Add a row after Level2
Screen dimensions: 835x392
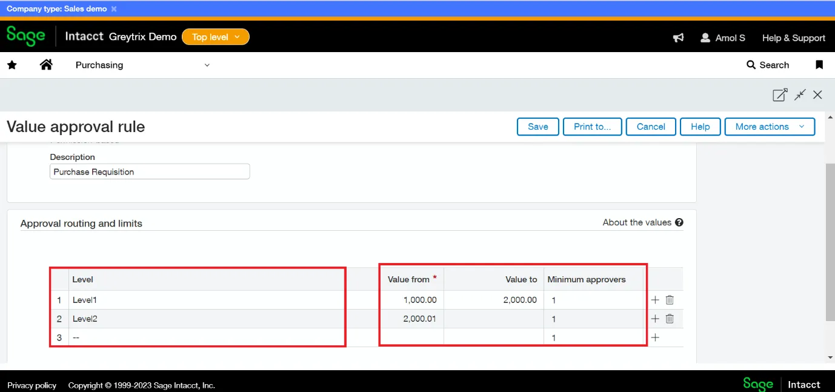655,319
